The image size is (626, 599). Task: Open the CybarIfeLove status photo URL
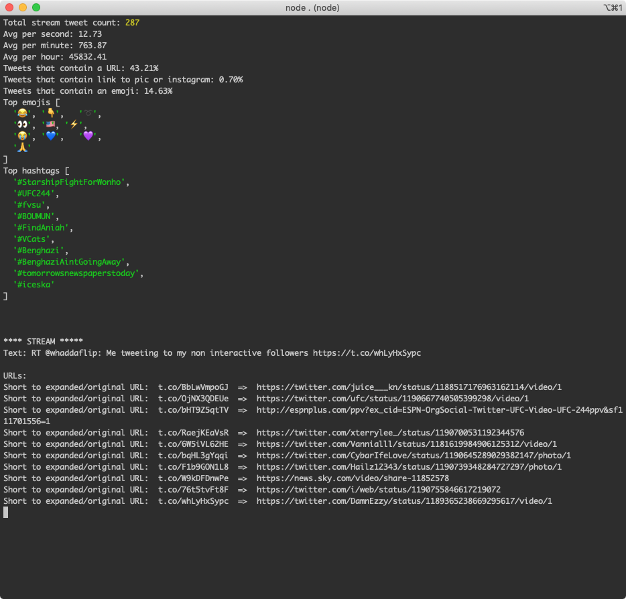coord(414,456)
